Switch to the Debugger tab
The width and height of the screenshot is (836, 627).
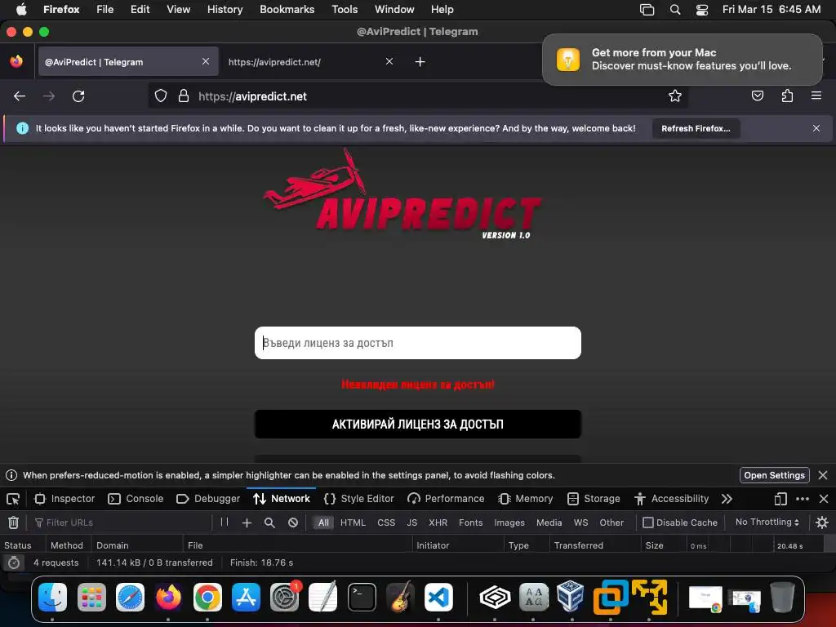coord(208,499)
